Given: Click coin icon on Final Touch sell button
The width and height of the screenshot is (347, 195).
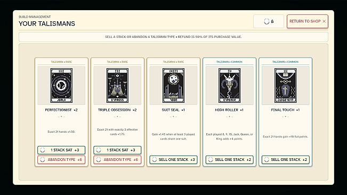Looking at the screenshot, I should (x=267, y=159).
